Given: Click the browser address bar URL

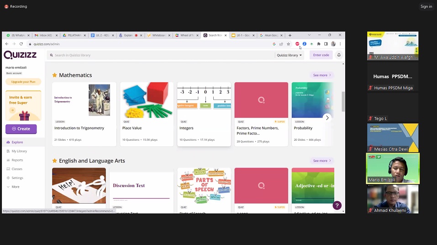Looking at the screenshot, I should [47, 44].
